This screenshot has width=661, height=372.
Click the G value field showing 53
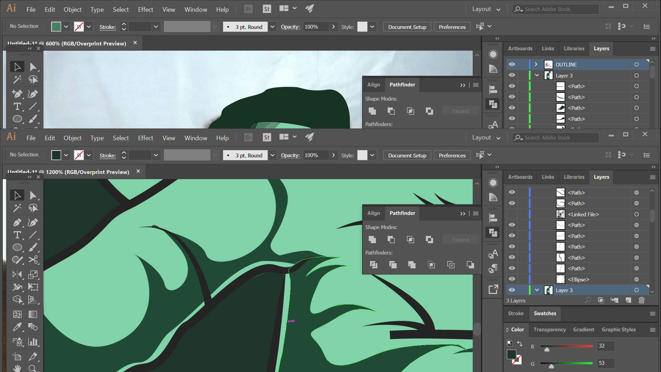[605, 363]
